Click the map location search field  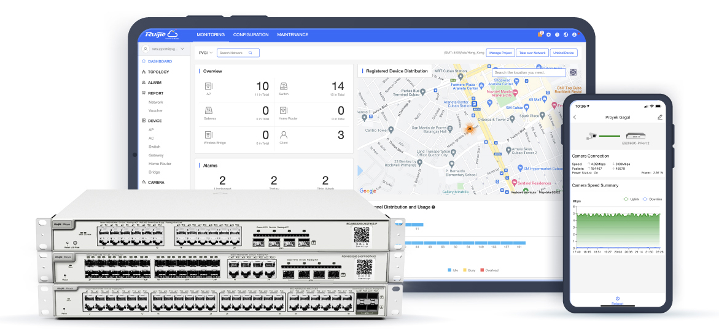[528, 72]
